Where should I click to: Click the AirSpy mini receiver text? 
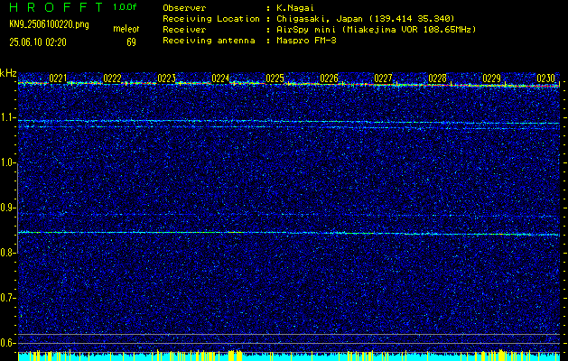click(x=376, y=30)
